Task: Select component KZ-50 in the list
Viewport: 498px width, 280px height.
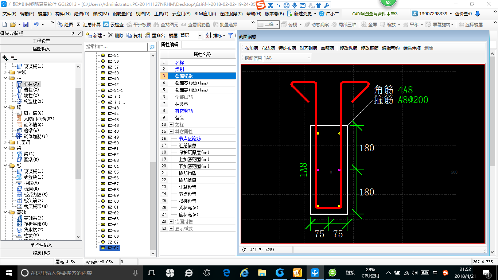Action: 113,143
